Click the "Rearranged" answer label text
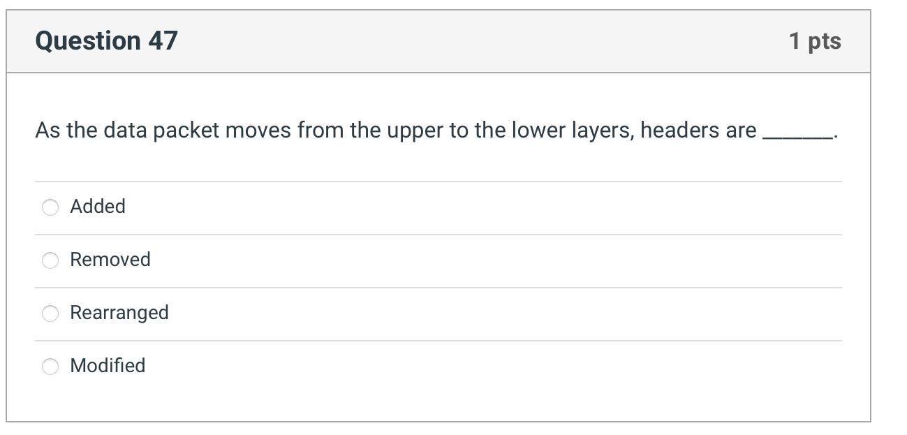Viewport: 907px width, 435px height. point(119,313)
